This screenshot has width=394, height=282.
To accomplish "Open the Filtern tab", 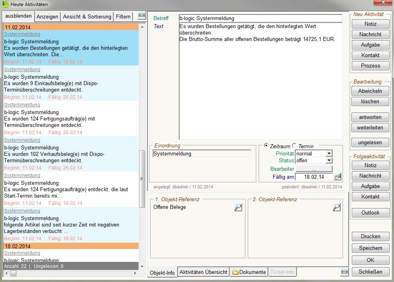I will point(123,16).
